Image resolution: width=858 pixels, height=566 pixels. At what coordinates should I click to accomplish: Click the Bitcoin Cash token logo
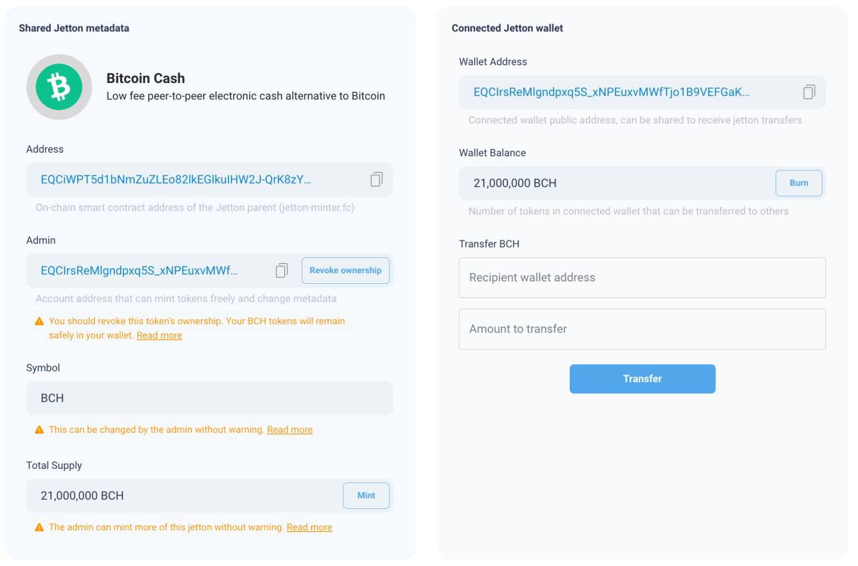point(59,87)
